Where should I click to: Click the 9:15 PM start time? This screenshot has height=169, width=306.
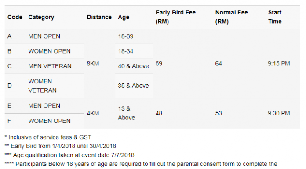click(279, 64)
